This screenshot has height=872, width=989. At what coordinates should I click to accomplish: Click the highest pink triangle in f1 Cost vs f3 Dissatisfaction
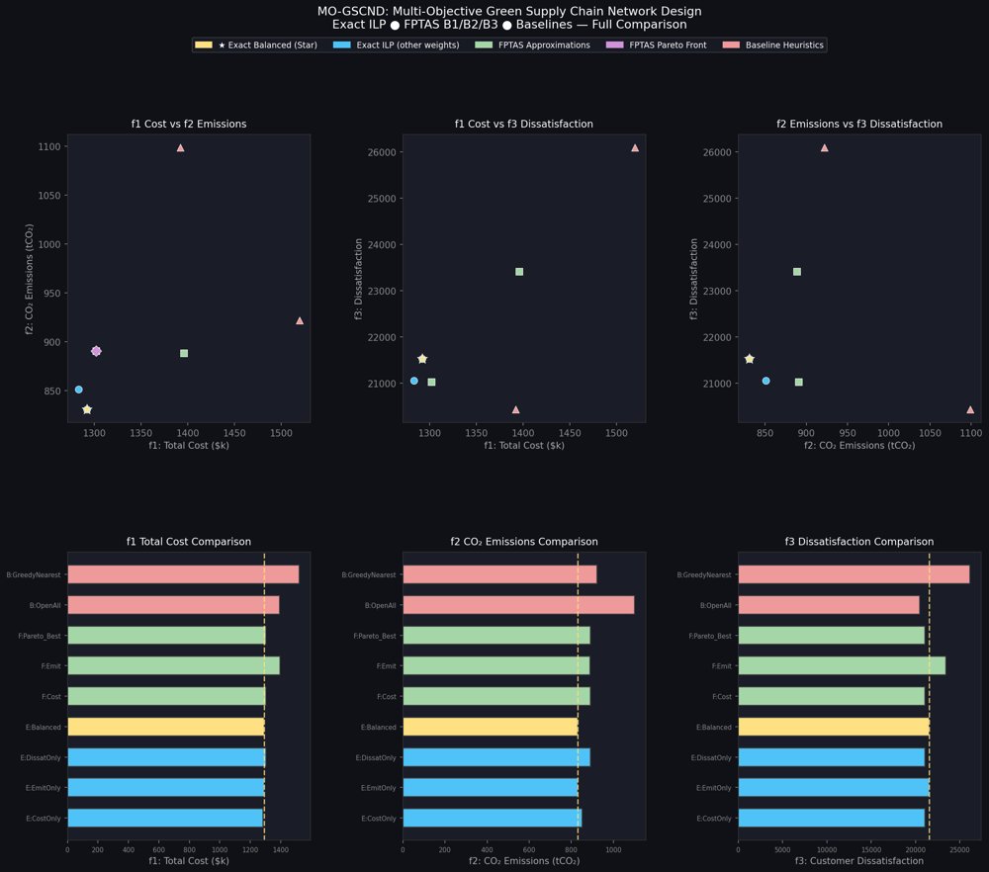click(635, 147)
